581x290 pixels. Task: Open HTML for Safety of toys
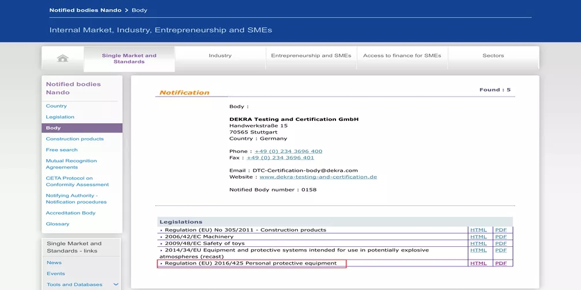point(478,243)
